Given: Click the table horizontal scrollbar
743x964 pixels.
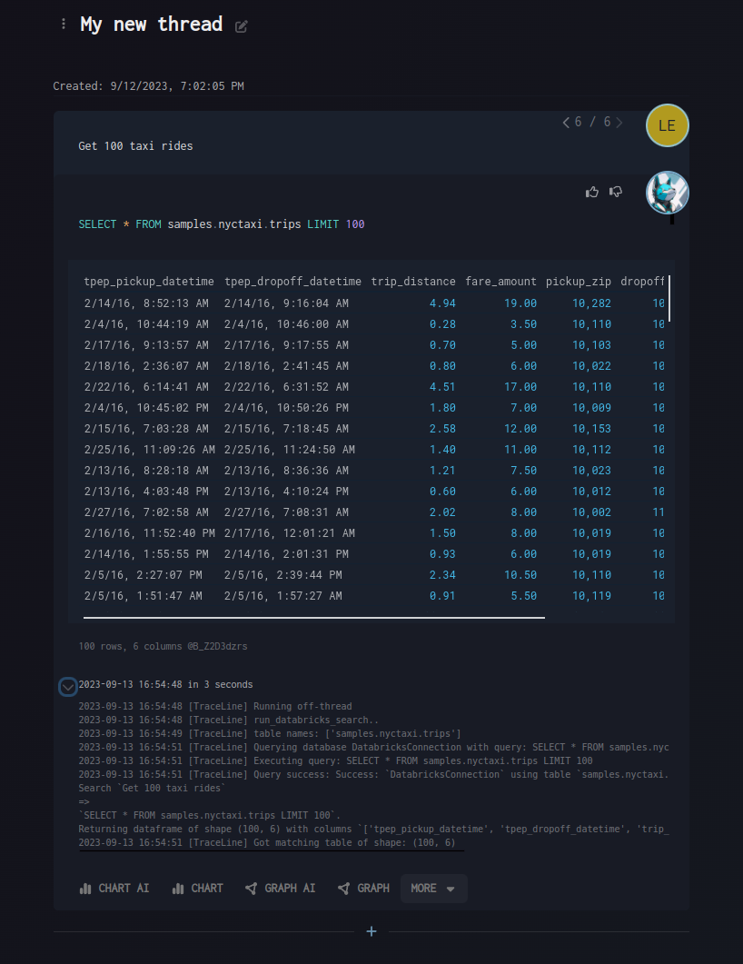Looking at the screenshot, I should [314, 617].
